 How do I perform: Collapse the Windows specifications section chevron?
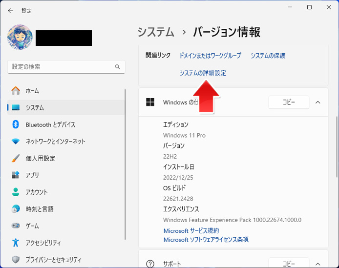(318, 102)
